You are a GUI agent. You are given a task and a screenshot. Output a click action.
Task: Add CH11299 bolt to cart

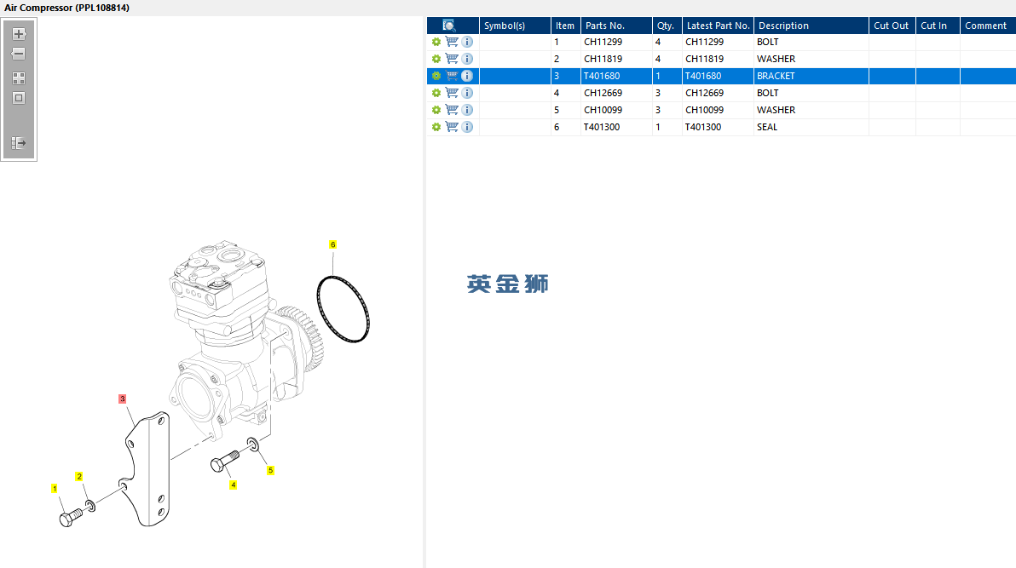tap(452, 42)
